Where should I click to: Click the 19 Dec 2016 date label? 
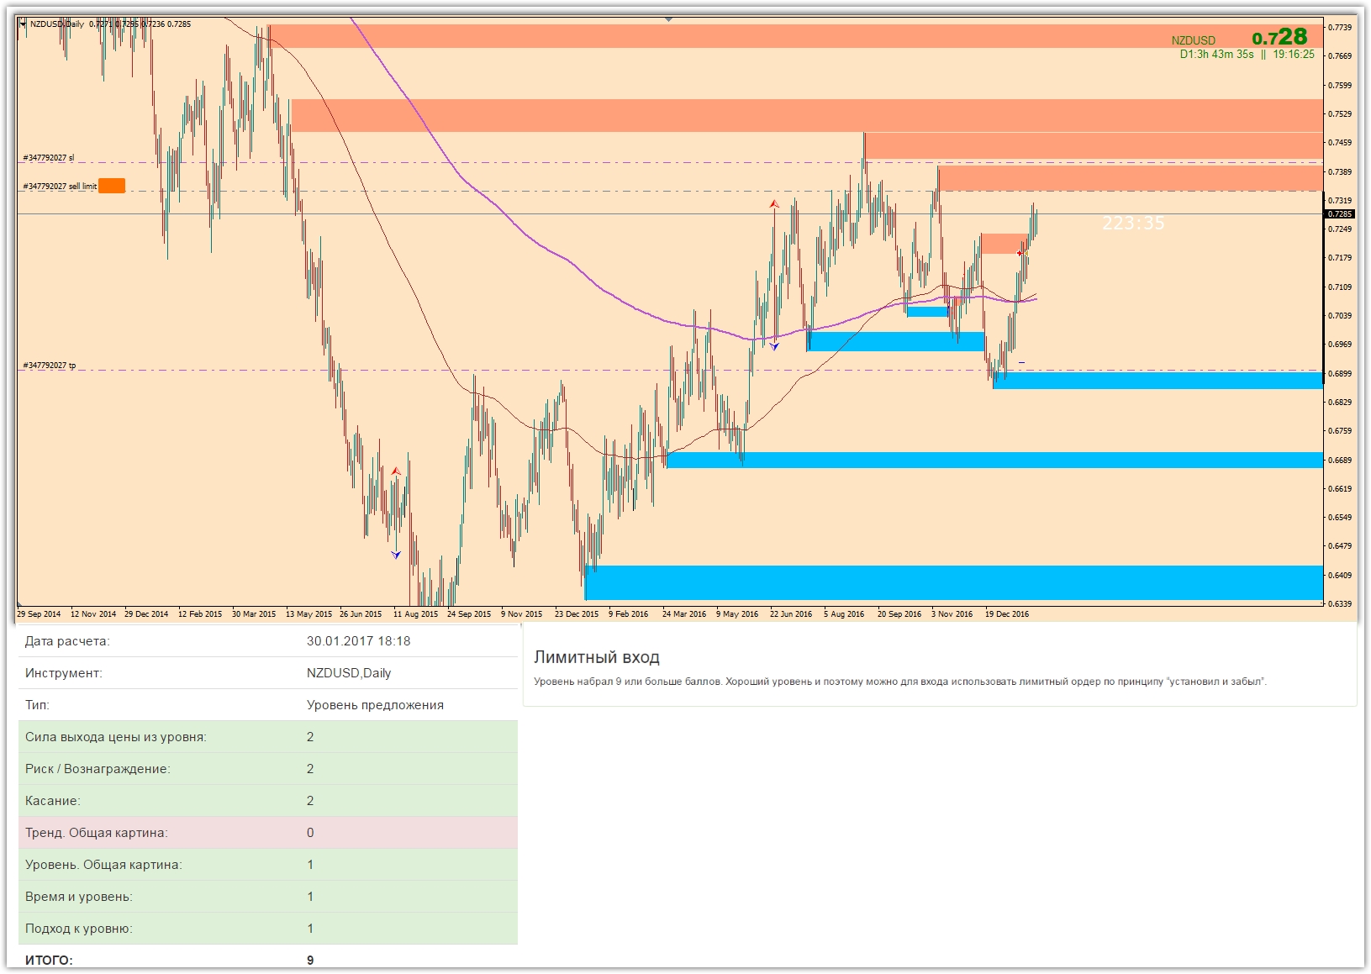pyautogui.click(x=1007, y=614)
